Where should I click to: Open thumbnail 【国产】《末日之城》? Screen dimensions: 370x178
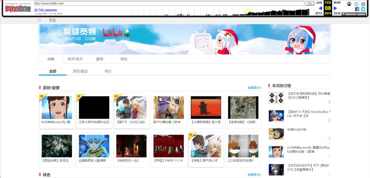point(132,108)
